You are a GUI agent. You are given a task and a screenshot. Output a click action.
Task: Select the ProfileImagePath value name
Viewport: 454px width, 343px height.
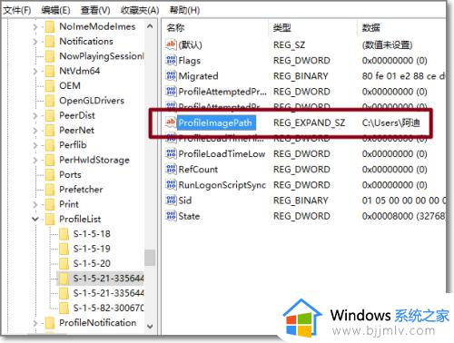click(x=216, y=122)
